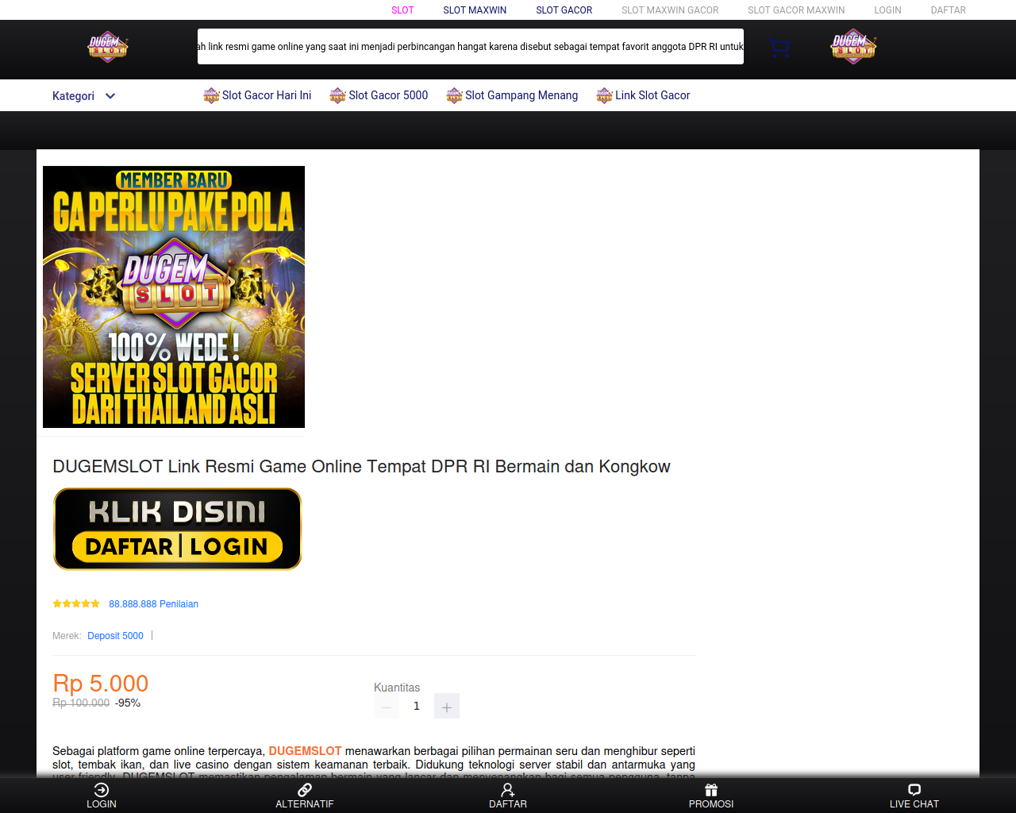Click the Dugem Slot logo beside cart

click(x=853, y=48)
